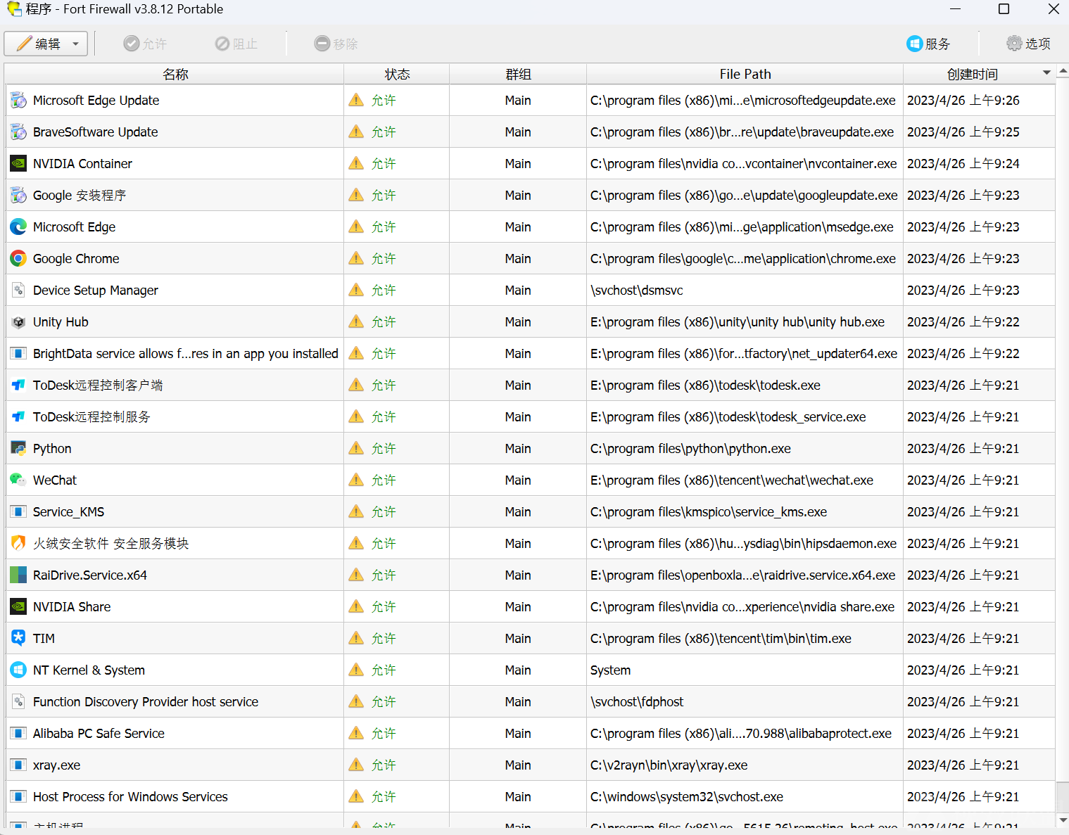Image resolution: width=1069 pixels, height=835 pixels.
Task: Click the NT Kernel & System icon
Action: [x=18, y=670]
